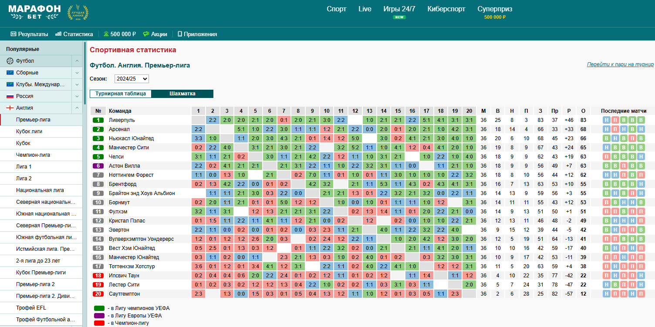Click rank badge 20 for Саутгемптон
Screen dimensions: 655x327
click(x=98, y=294)
